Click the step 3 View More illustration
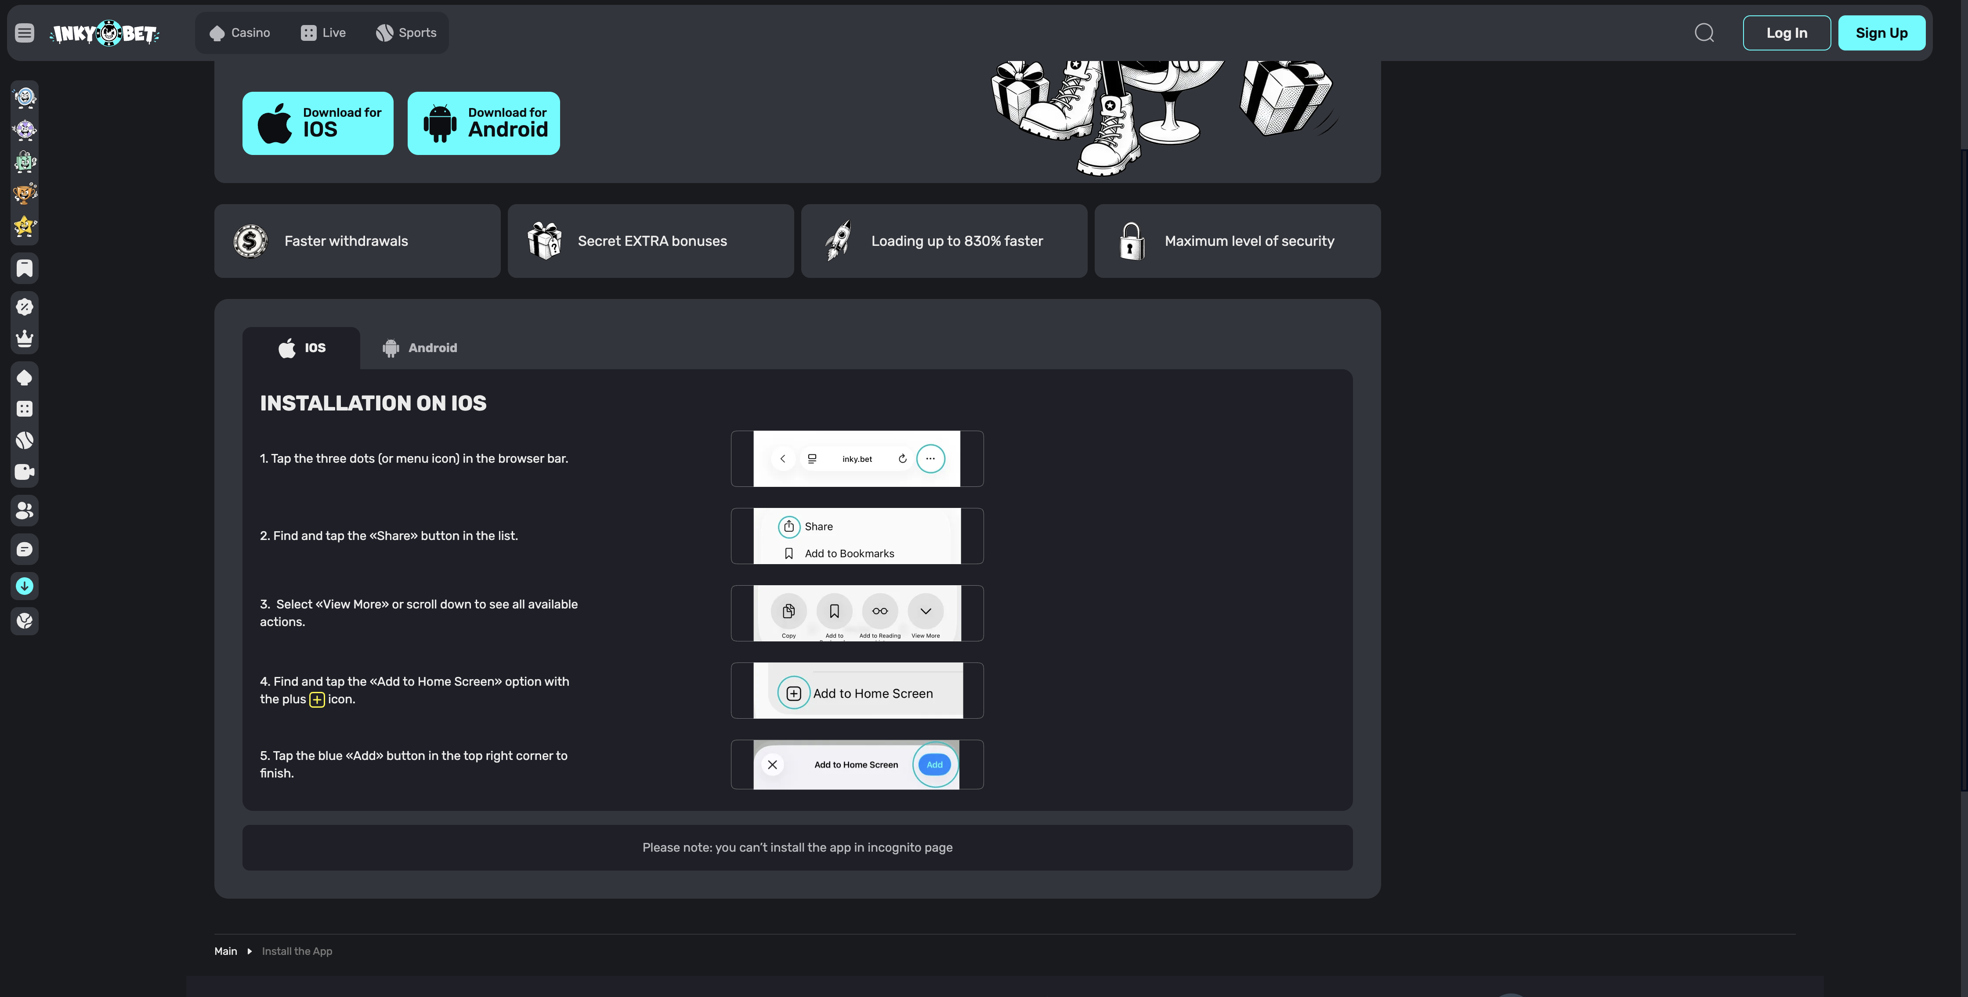Viewport: 1968px width, 997px height. (x=857, y=613)
